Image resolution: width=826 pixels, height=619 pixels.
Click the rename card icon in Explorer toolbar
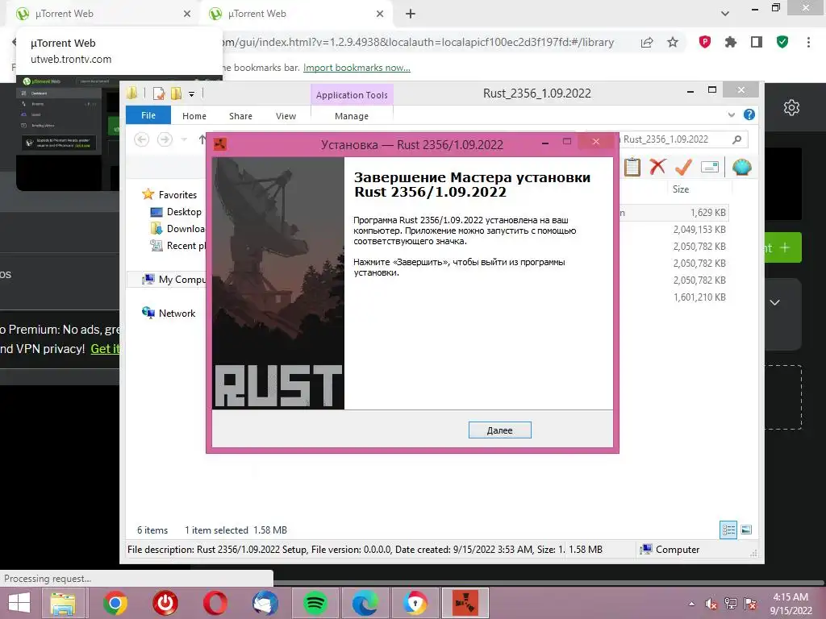click(x=710, y=167)
